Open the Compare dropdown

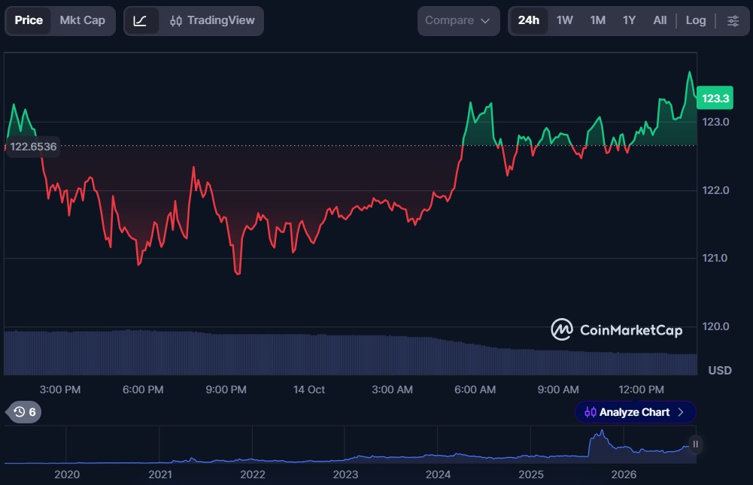(x=458, y=20)
